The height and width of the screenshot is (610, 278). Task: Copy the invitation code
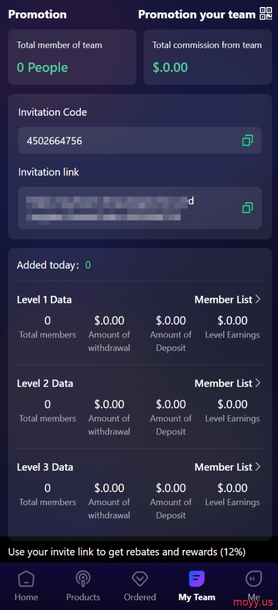click(248, 140)
